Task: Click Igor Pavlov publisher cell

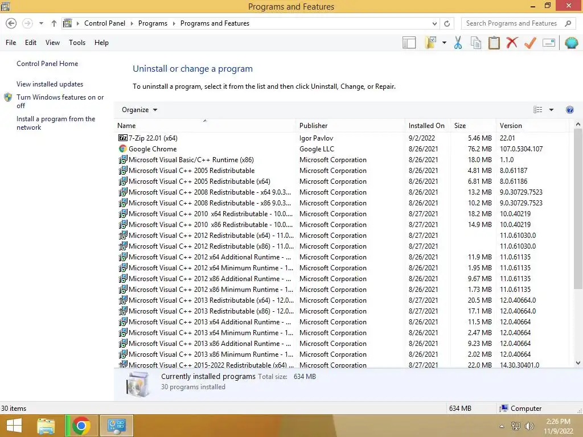Action: tap(316, 138)
